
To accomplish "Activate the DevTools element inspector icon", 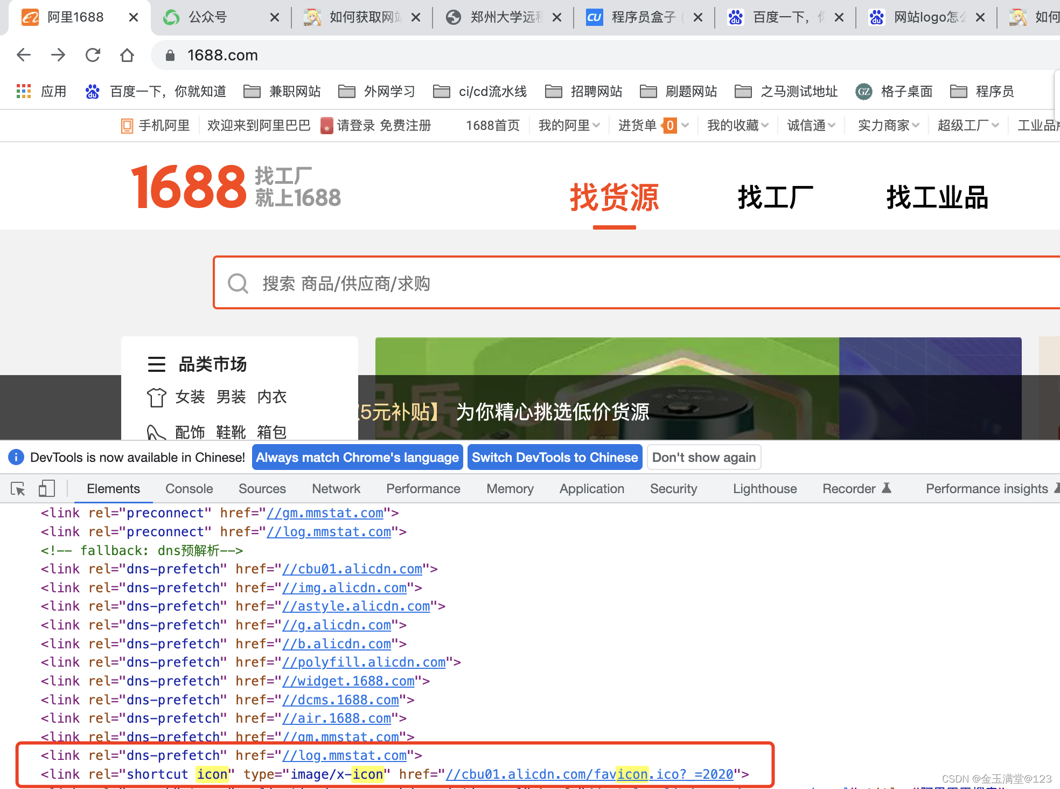I will point(18,489).
